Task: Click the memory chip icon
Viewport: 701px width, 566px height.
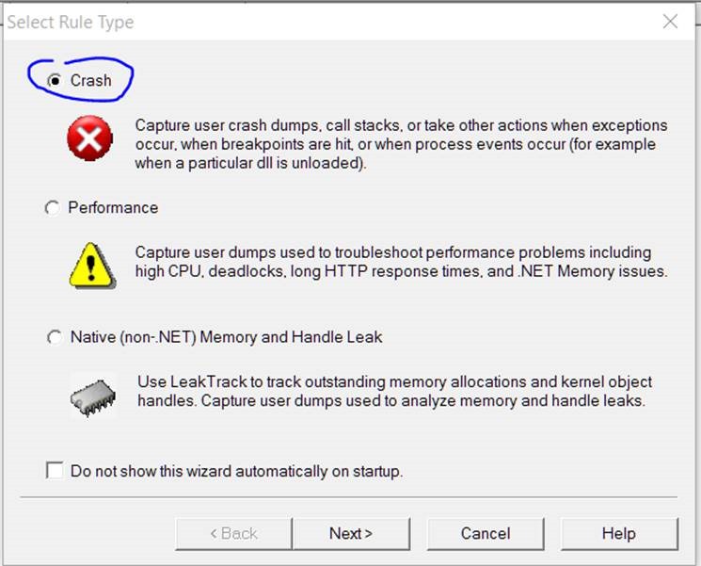Action: point(92,394)
